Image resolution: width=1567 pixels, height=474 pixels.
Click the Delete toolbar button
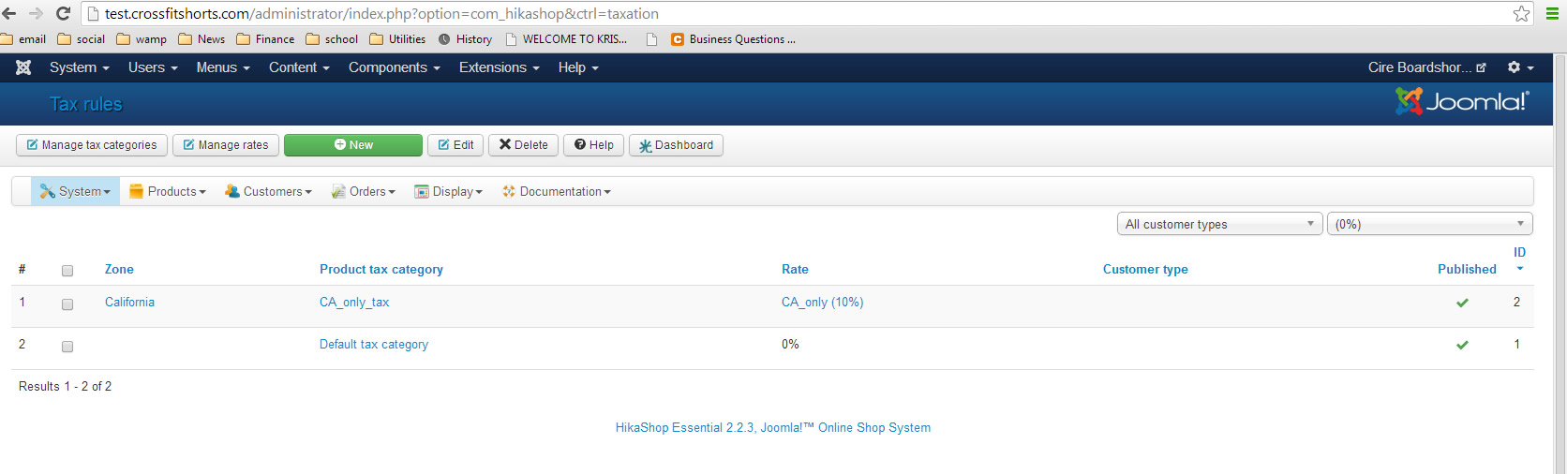click(x=524, y=145)
